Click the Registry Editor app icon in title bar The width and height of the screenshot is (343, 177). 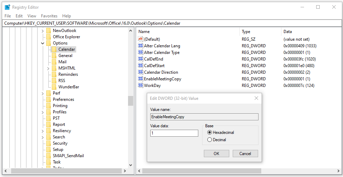coord(7,7)
